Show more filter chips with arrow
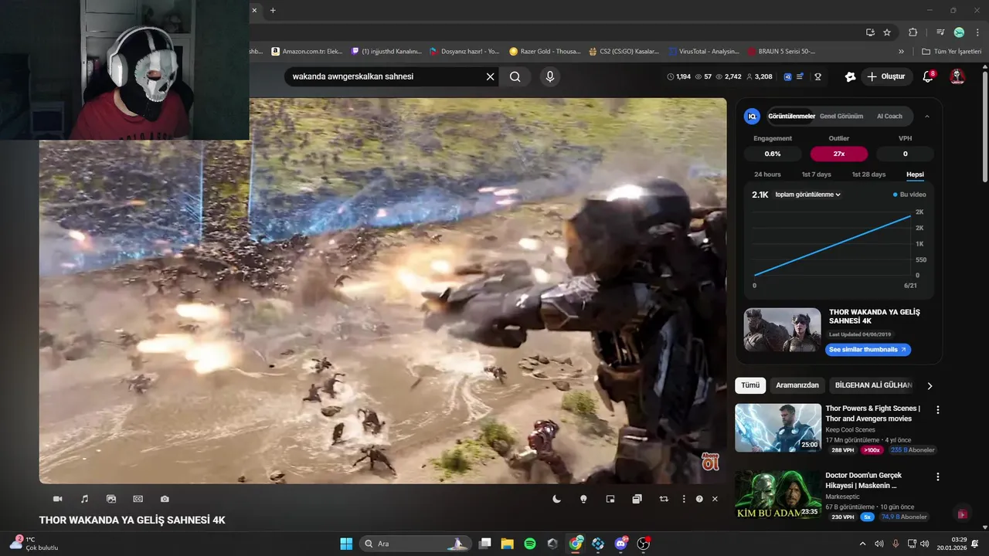989x556 pixels. 930,385
